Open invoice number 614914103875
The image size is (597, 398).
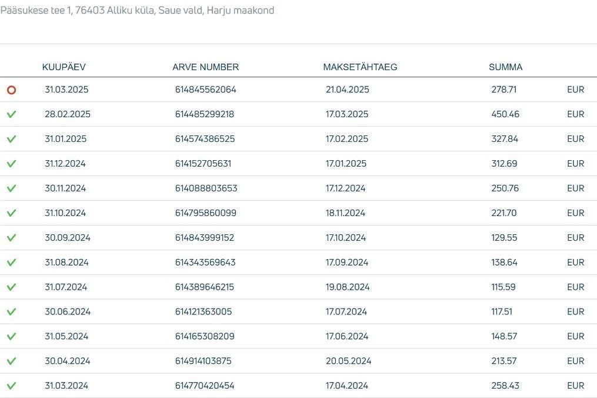pyautogui.click(x=204, y=361)
